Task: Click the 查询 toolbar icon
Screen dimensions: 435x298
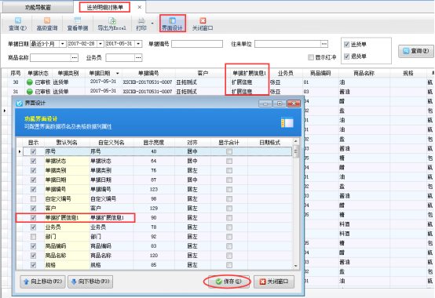Action: pyautogui.click(x=17, y=24)
